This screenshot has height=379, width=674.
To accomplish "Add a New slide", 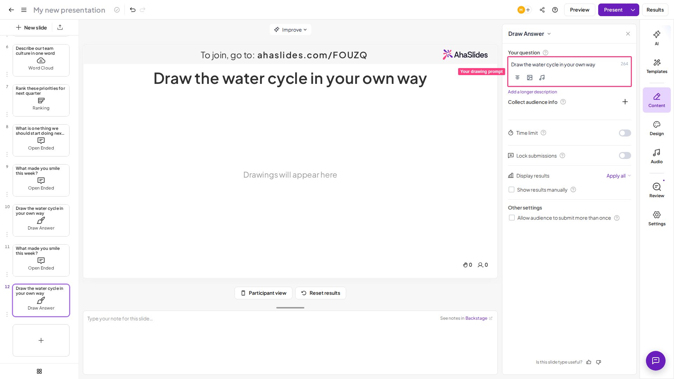I will click(31, 27).
